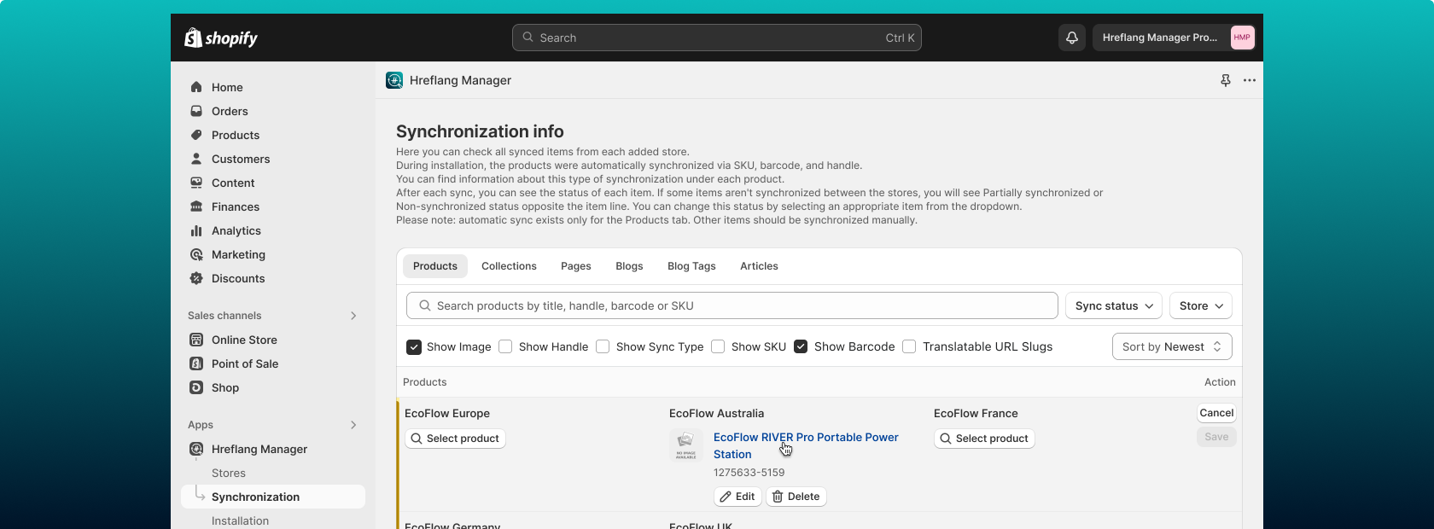
Task: Click the HMP account avatar
Action: coord(1242,38)
